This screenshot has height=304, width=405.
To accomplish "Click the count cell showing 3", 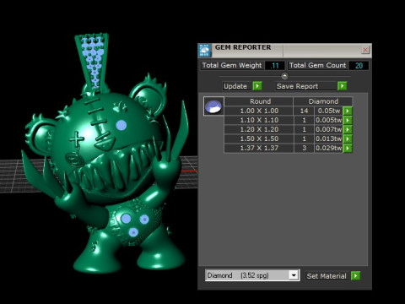I will tap(304, 148).
